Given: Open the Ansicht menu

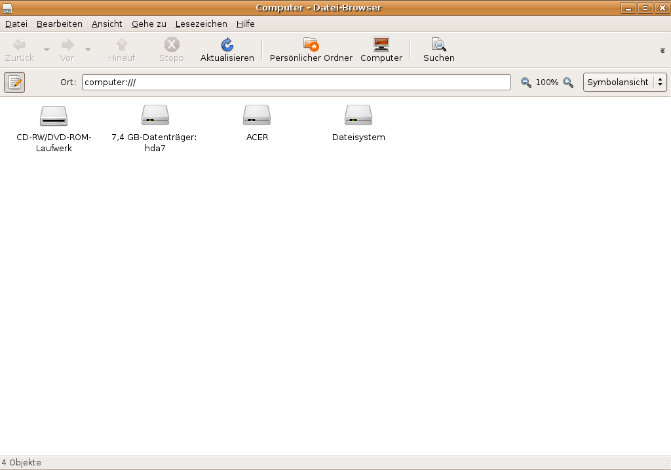Looking at the screenshot, I should point(107,24).
